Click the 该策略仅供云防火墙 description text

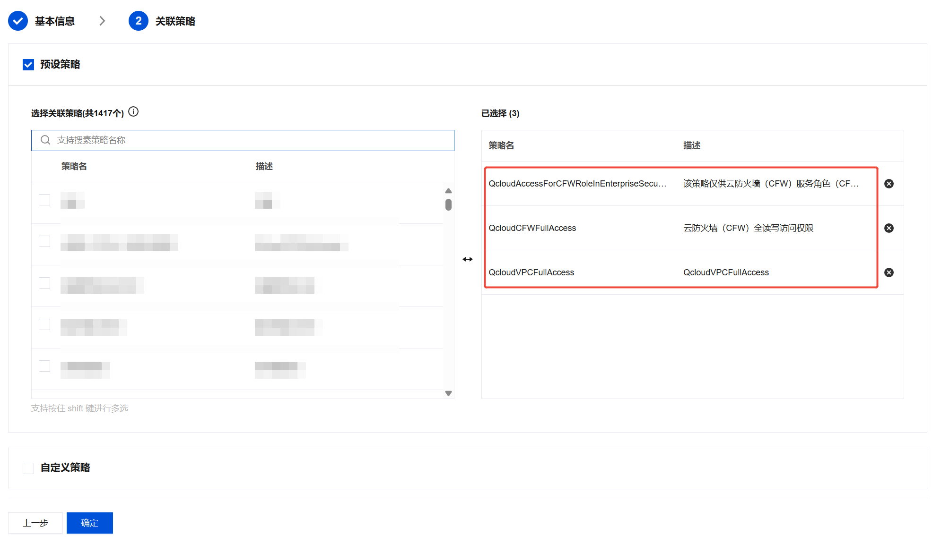click(x=771, y=184)
